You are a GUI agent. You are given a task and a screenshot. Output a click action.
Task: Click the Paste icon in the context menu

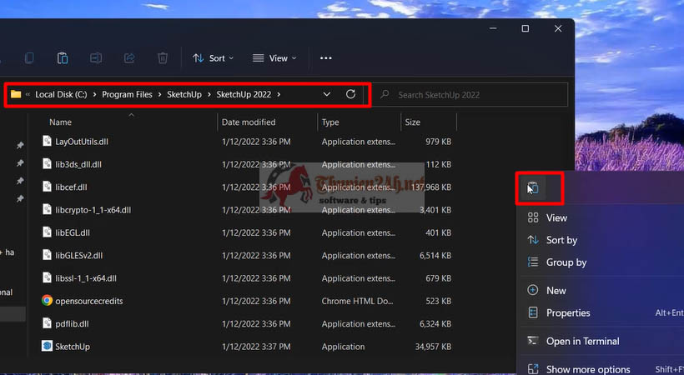coord(533,188)
